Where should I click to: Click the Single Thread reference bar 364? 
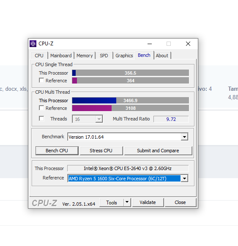click(131, 81)
